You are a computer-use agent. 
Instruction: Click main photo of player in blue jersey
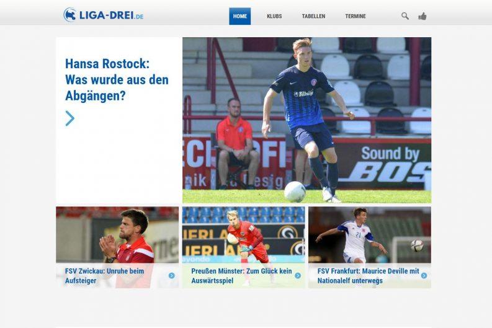pyautogui.click(x=307, y=120)
